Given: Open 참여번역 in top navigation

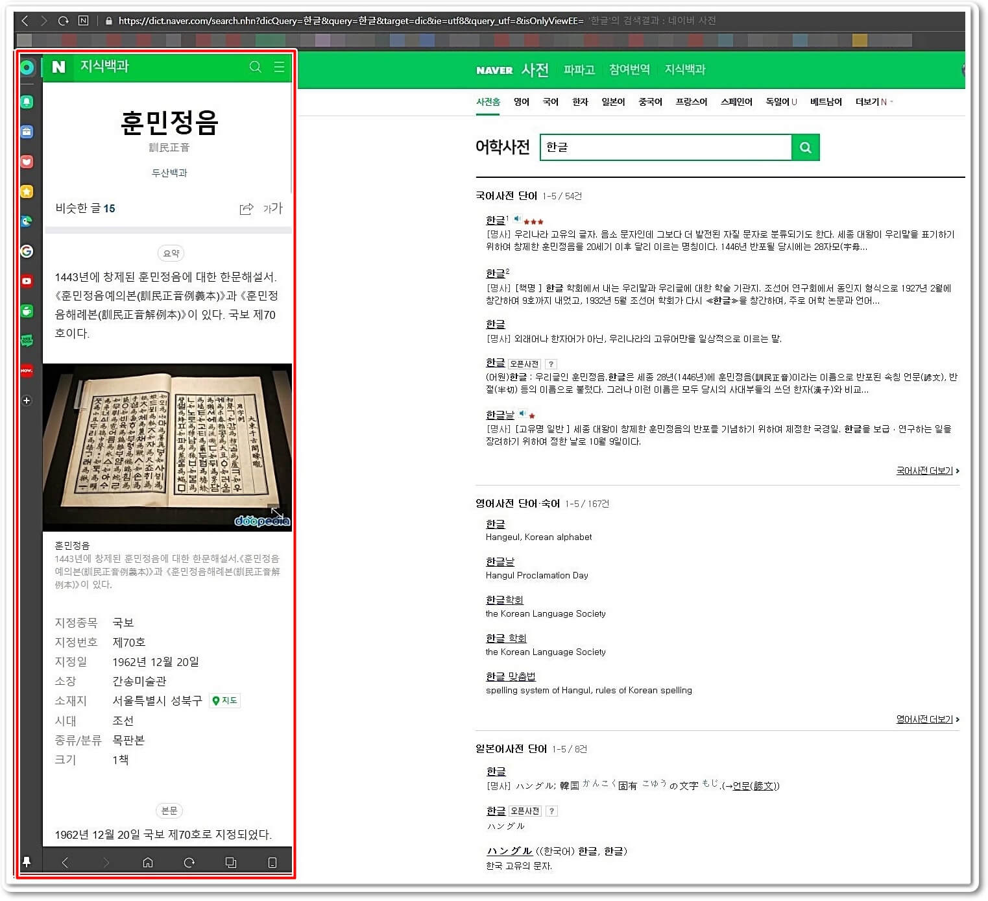Looking at the screenshot, I should 629,69.
